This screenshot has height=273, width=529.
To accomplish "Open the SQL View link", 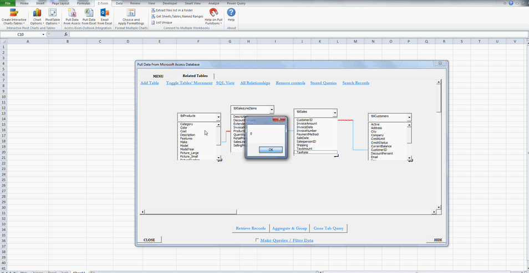I will point(225,83).
